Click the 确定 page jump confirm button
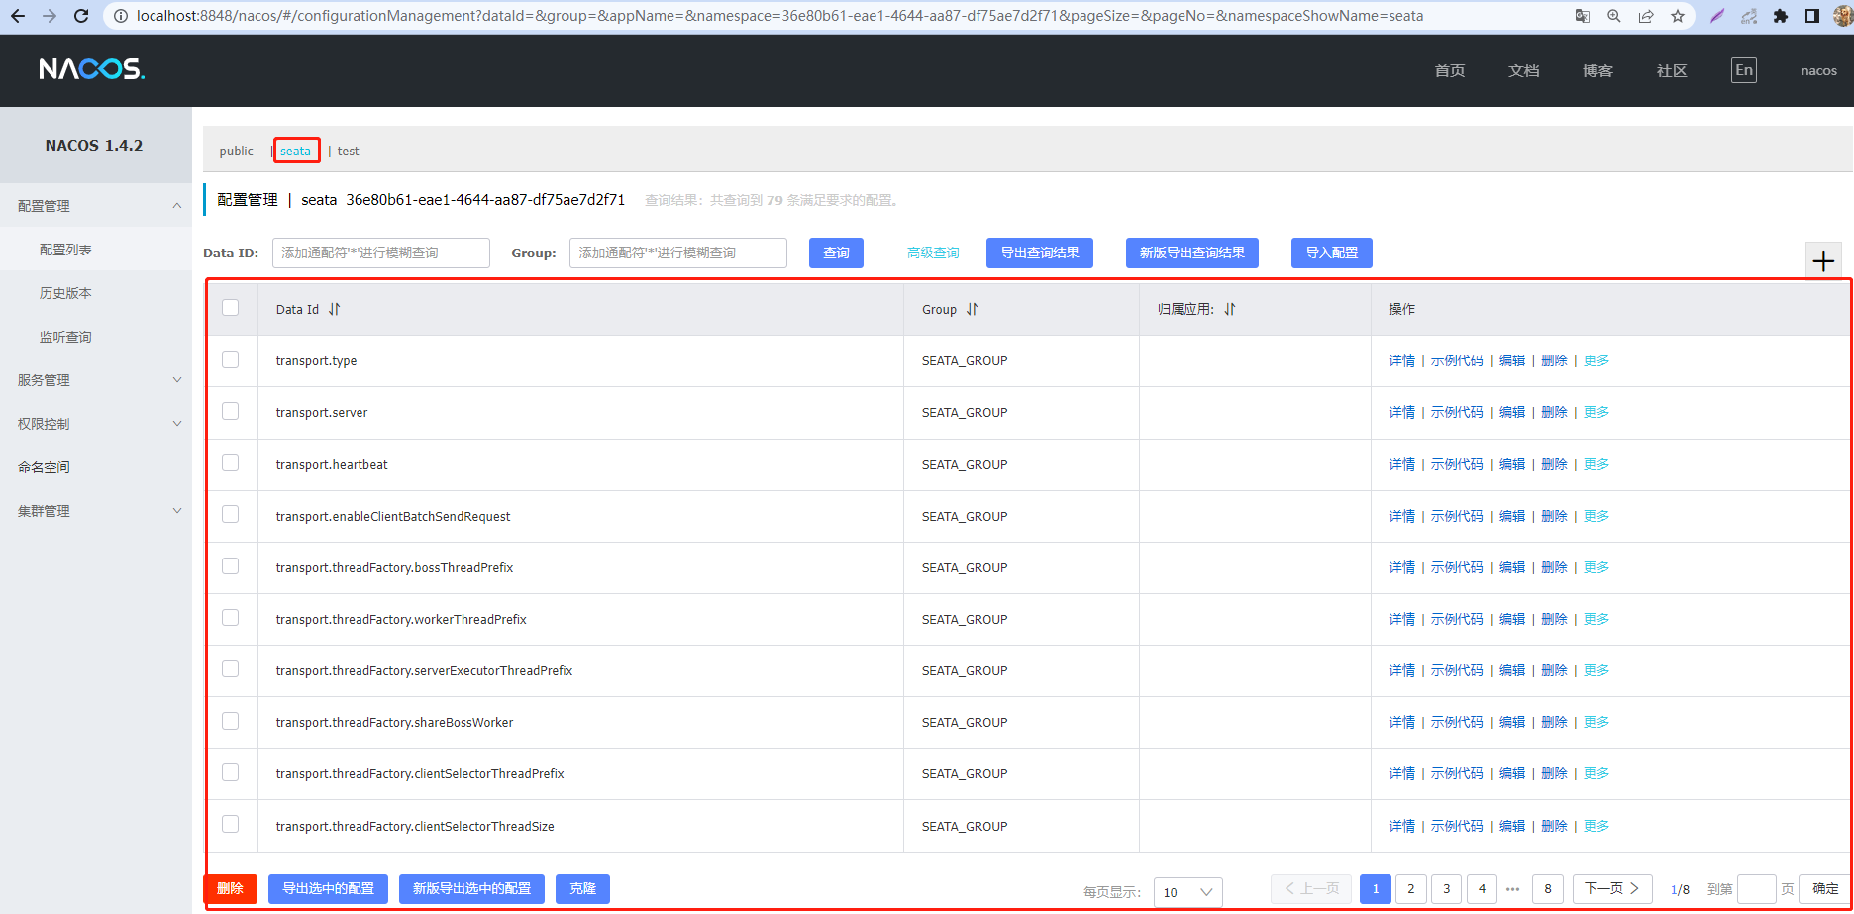 click(1825, 889)
